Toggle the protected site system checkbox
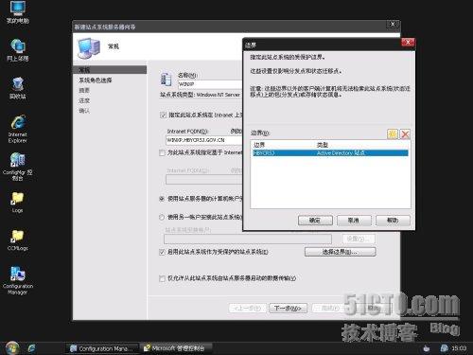 click(x=162, y=252)
